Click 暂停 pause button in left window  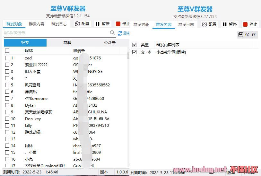103,24
